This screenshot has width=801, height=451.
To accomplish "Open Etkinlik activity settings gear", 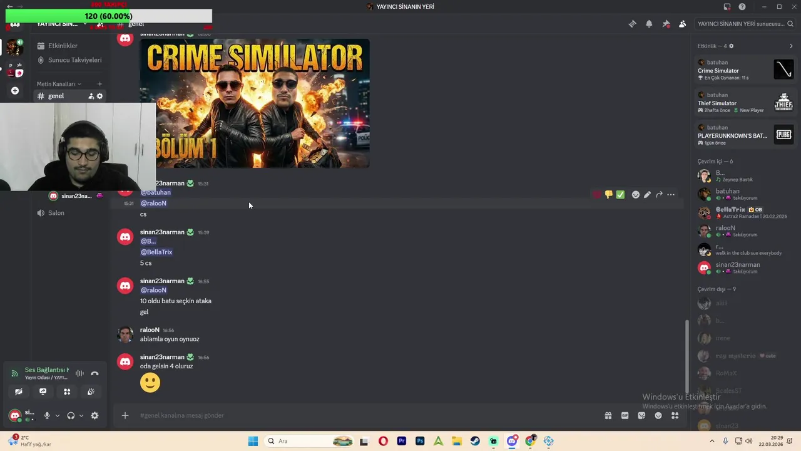I will coord(731,46).
